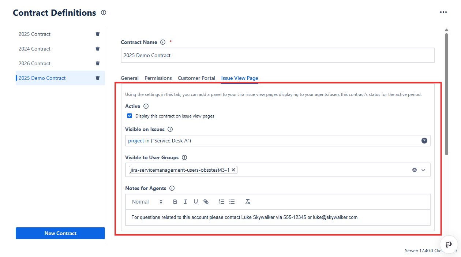Click the New Contract button
Image resolution: width=461 pixels, height=257 pixels.
[60, 233]
